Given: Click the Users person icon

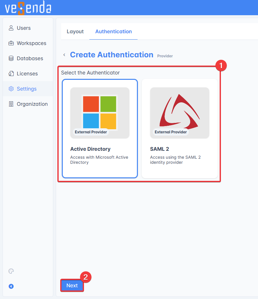Looking at the screenshot, I should tap(11, 28).
